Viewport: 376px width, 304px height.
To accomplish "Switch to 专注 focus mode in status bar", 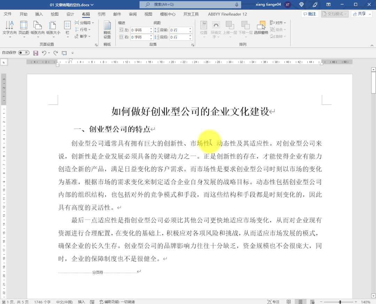I will (273, 302).
